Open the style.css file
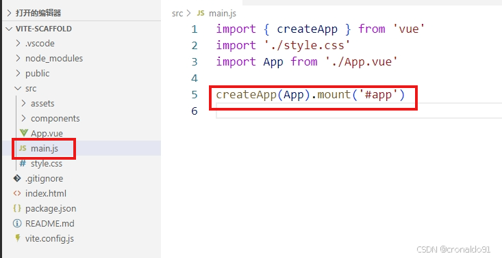 tap(47, 163)
